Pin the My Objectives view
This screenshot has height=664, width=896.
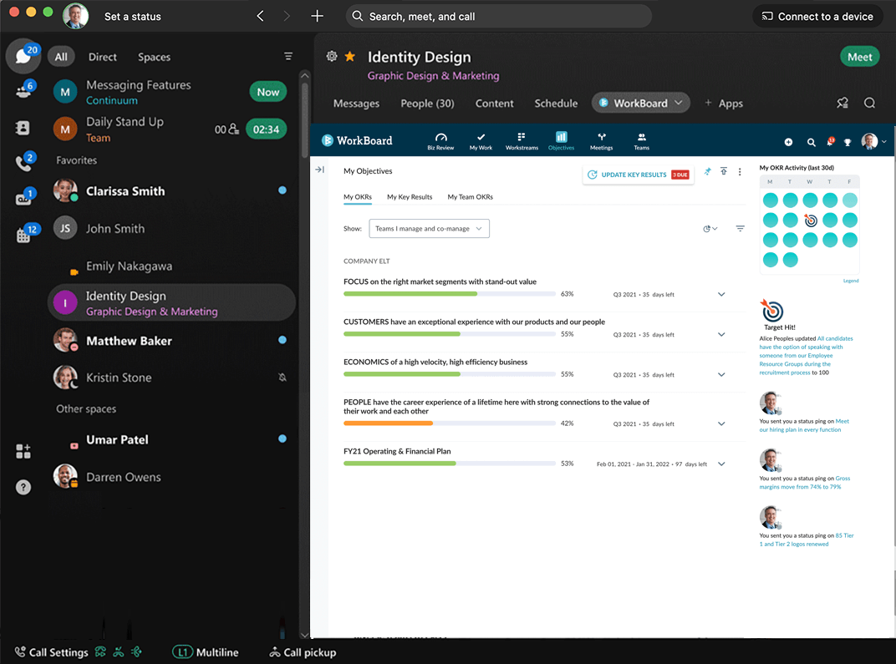coord(707,171)
